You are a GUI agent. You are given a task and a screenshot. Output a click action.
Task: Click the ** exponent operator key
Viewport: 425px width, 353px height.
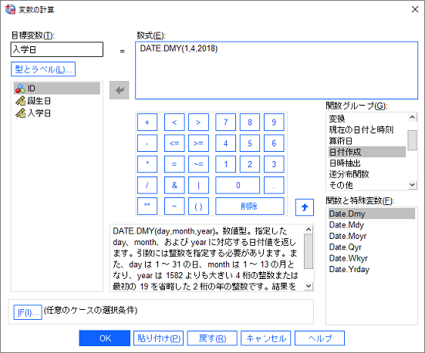coord(147,206)
